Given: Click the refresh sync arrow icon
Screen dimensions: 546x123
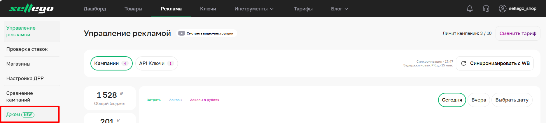Looking at the screenshot, I should pyautogui.click(x=463, y=63).
